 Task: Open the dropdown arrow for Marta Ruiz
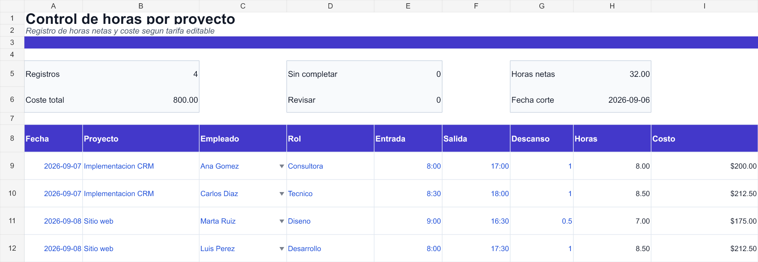282,221
